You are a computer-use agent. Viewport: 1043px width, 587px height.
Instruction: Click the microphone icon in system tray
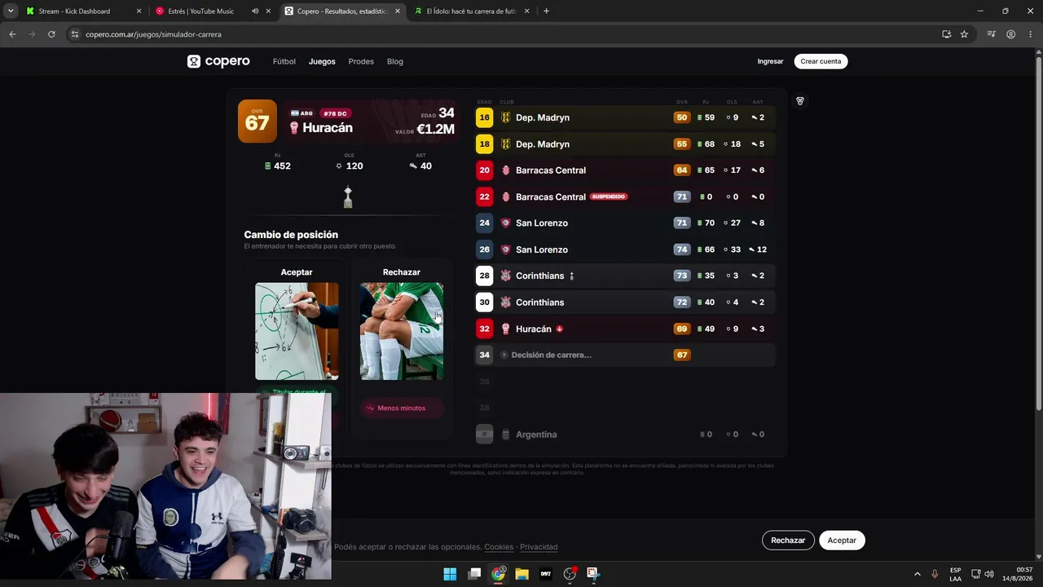(935, 574)
